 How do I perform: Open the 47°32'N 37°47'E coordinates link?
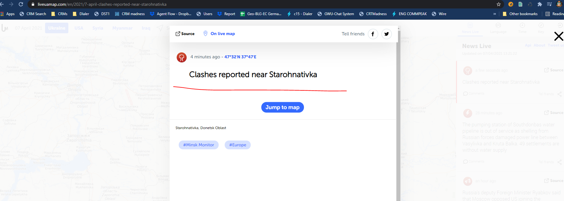pyautogui.click(x=240, y=57)
